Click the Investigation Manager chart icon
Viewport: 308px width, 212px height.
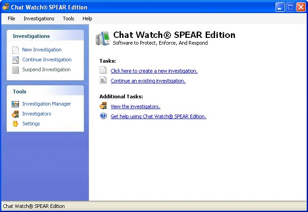pyautogui.click(x=15, y=104)
